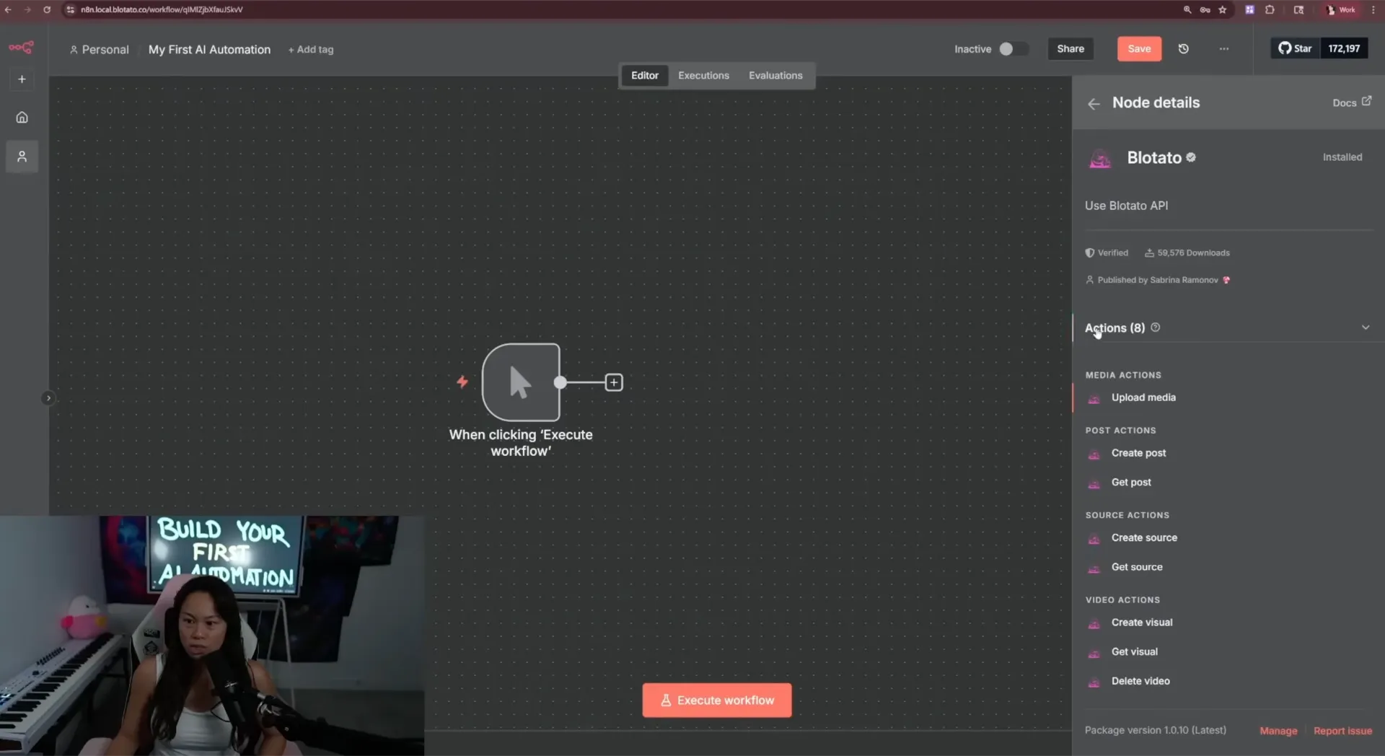Screen dimensions: 1385x756
Task: Open the Docs link
Action: coord(1352,102)
